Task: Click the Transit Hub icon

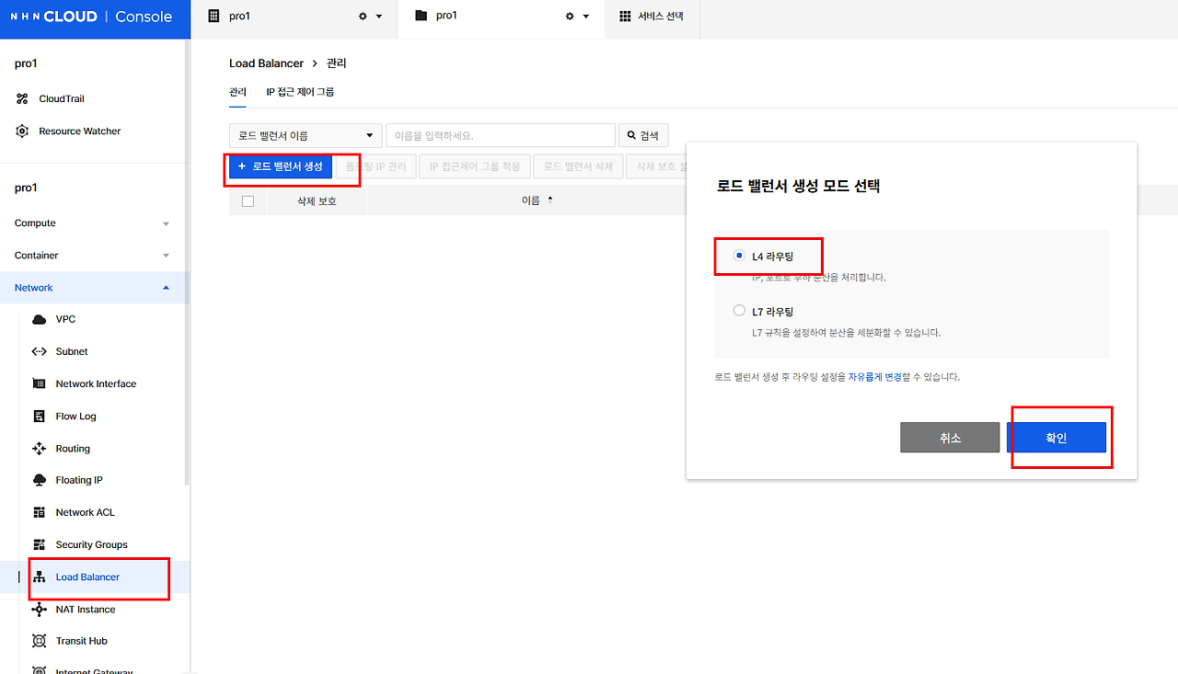Action: [x=39, y=641]
